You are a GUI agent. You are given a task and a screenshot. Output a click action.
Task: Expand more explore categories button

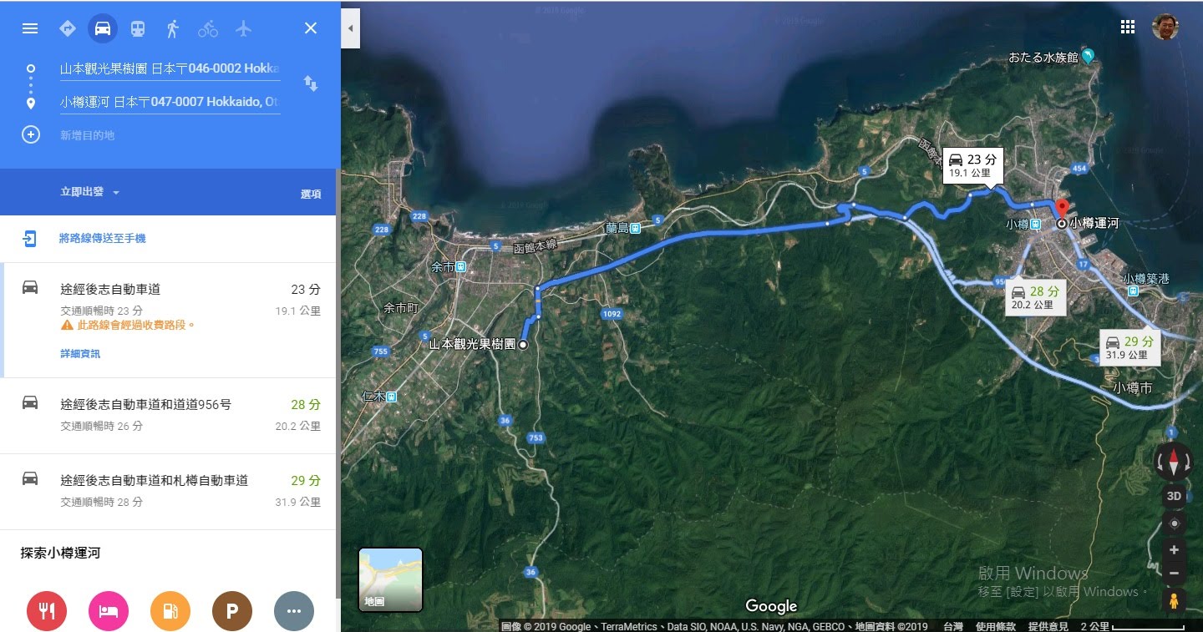coord(294,611)
